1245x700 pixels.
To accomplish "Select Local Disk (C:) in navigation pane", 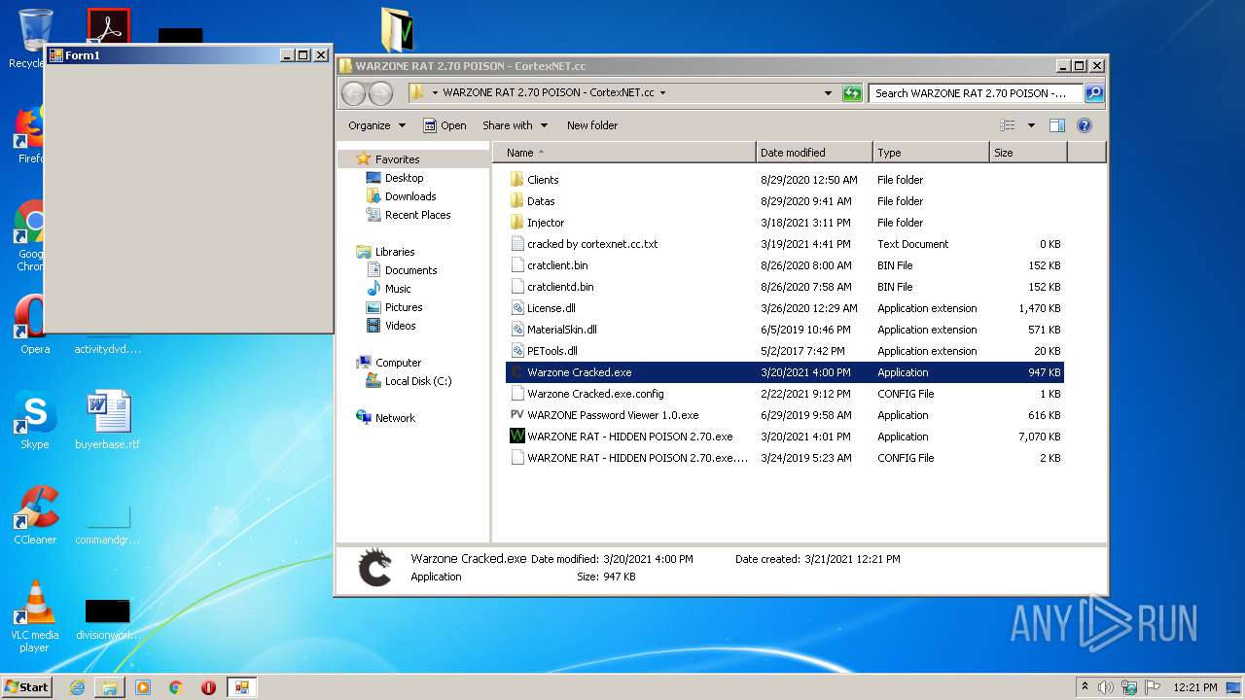I will click(x=417, y=381).
